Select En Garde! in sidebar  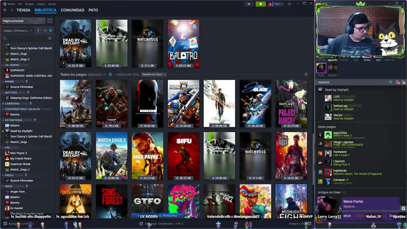pyautogui.click(x=17, y=208)
